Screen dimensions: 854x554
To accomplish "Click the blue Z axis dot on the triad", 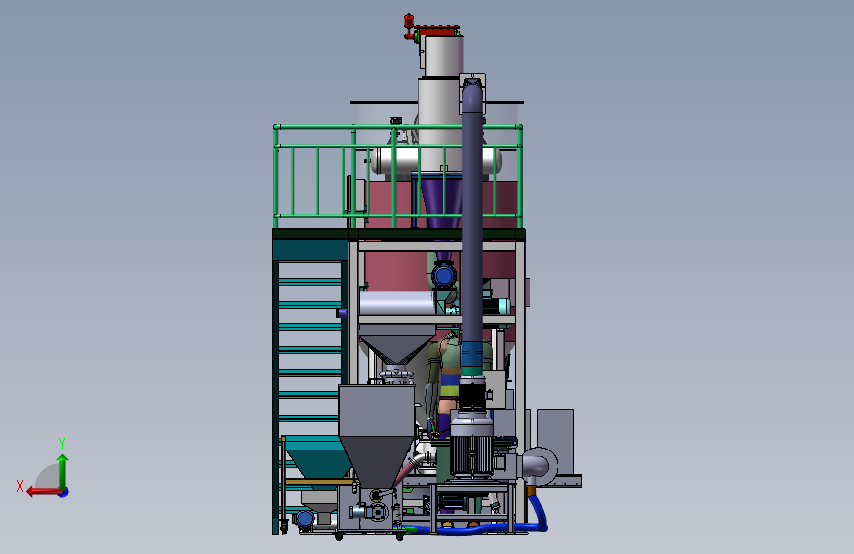I will pyautogui.click(x=64, y=492).
